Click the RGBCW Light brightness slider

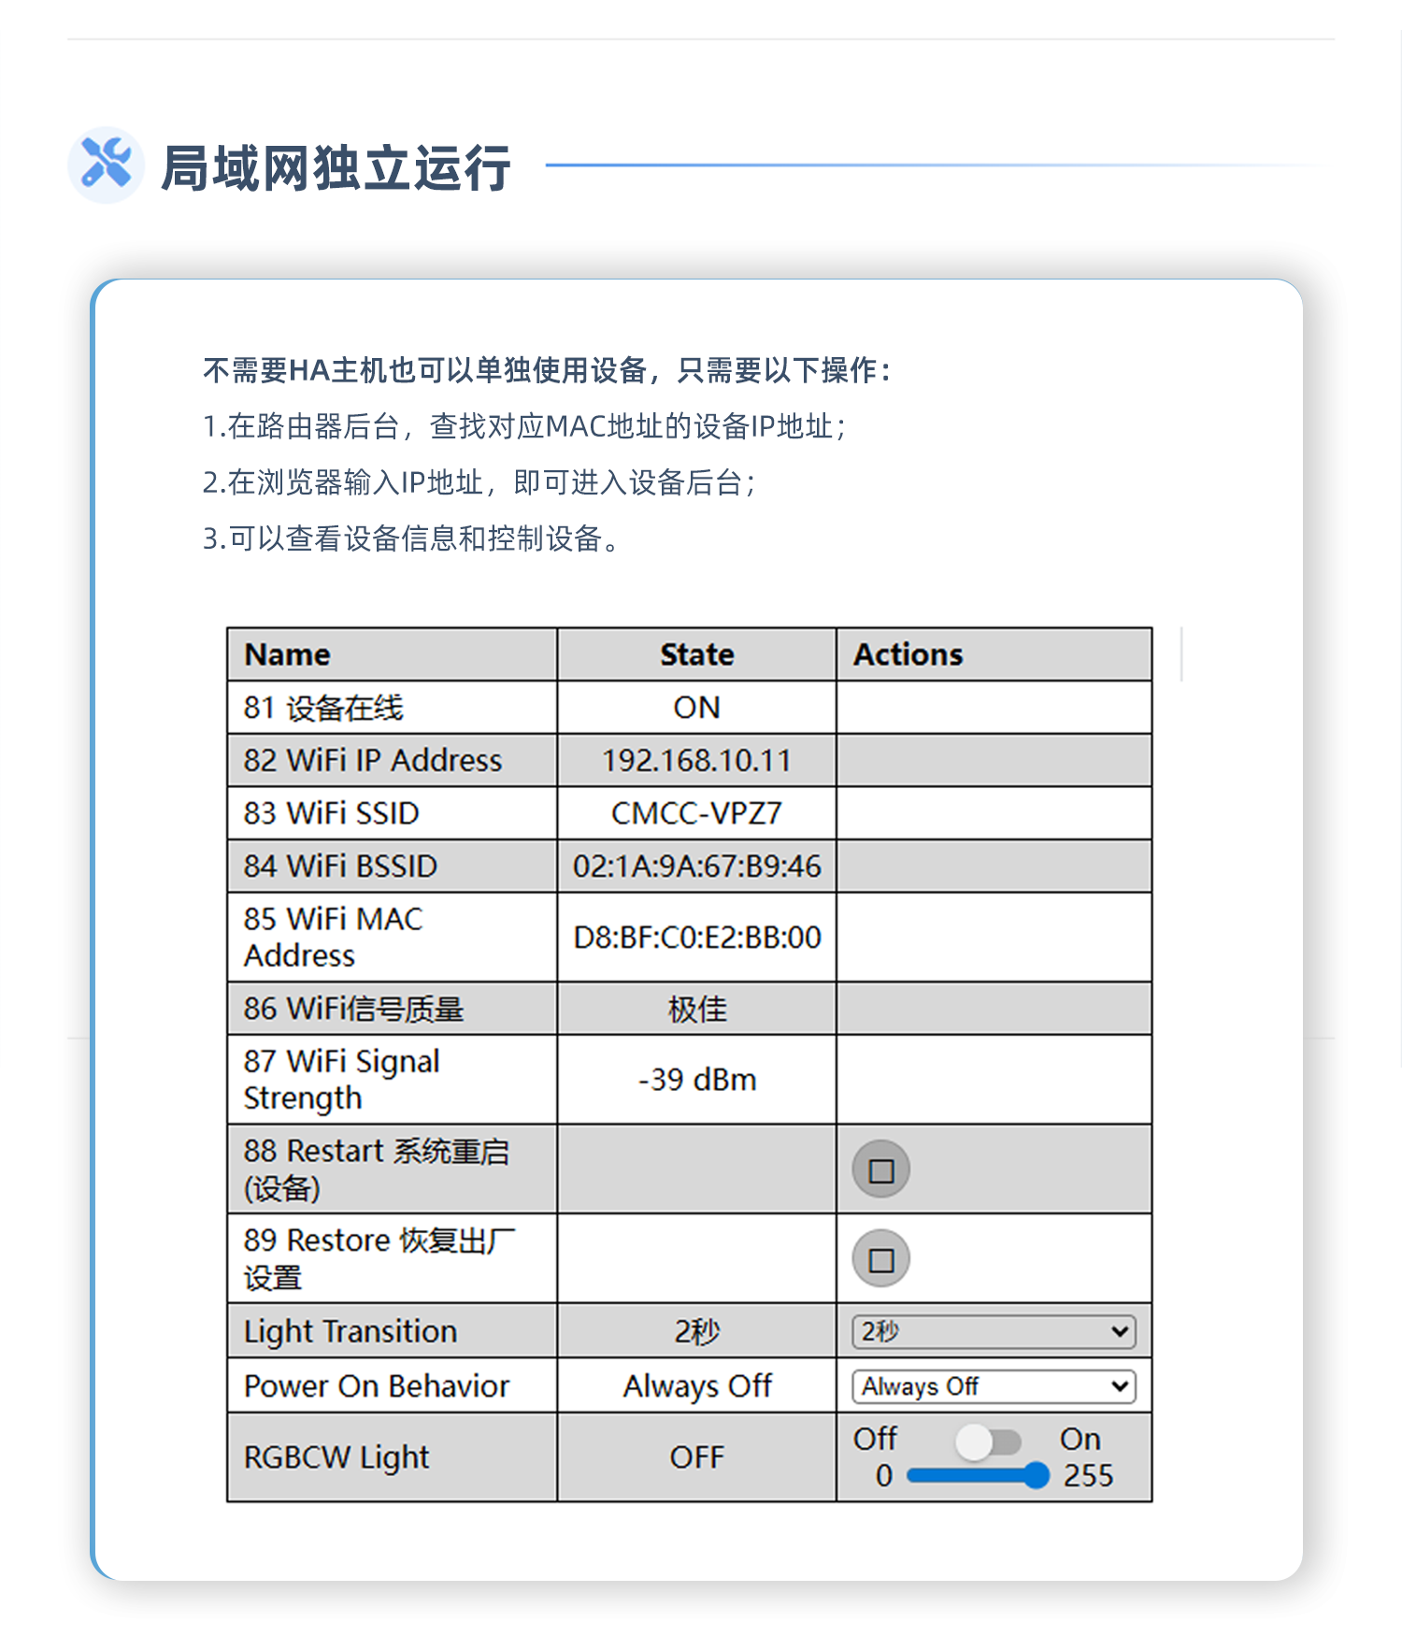pos(978,1476)
